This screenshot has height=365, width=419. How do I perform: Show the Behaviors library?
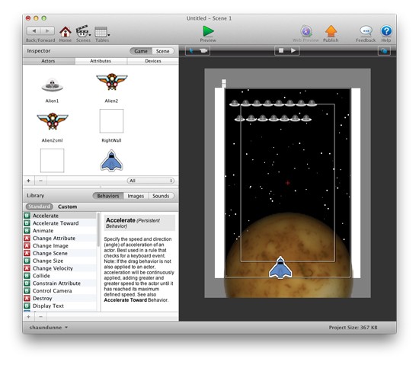click(108, 196)
